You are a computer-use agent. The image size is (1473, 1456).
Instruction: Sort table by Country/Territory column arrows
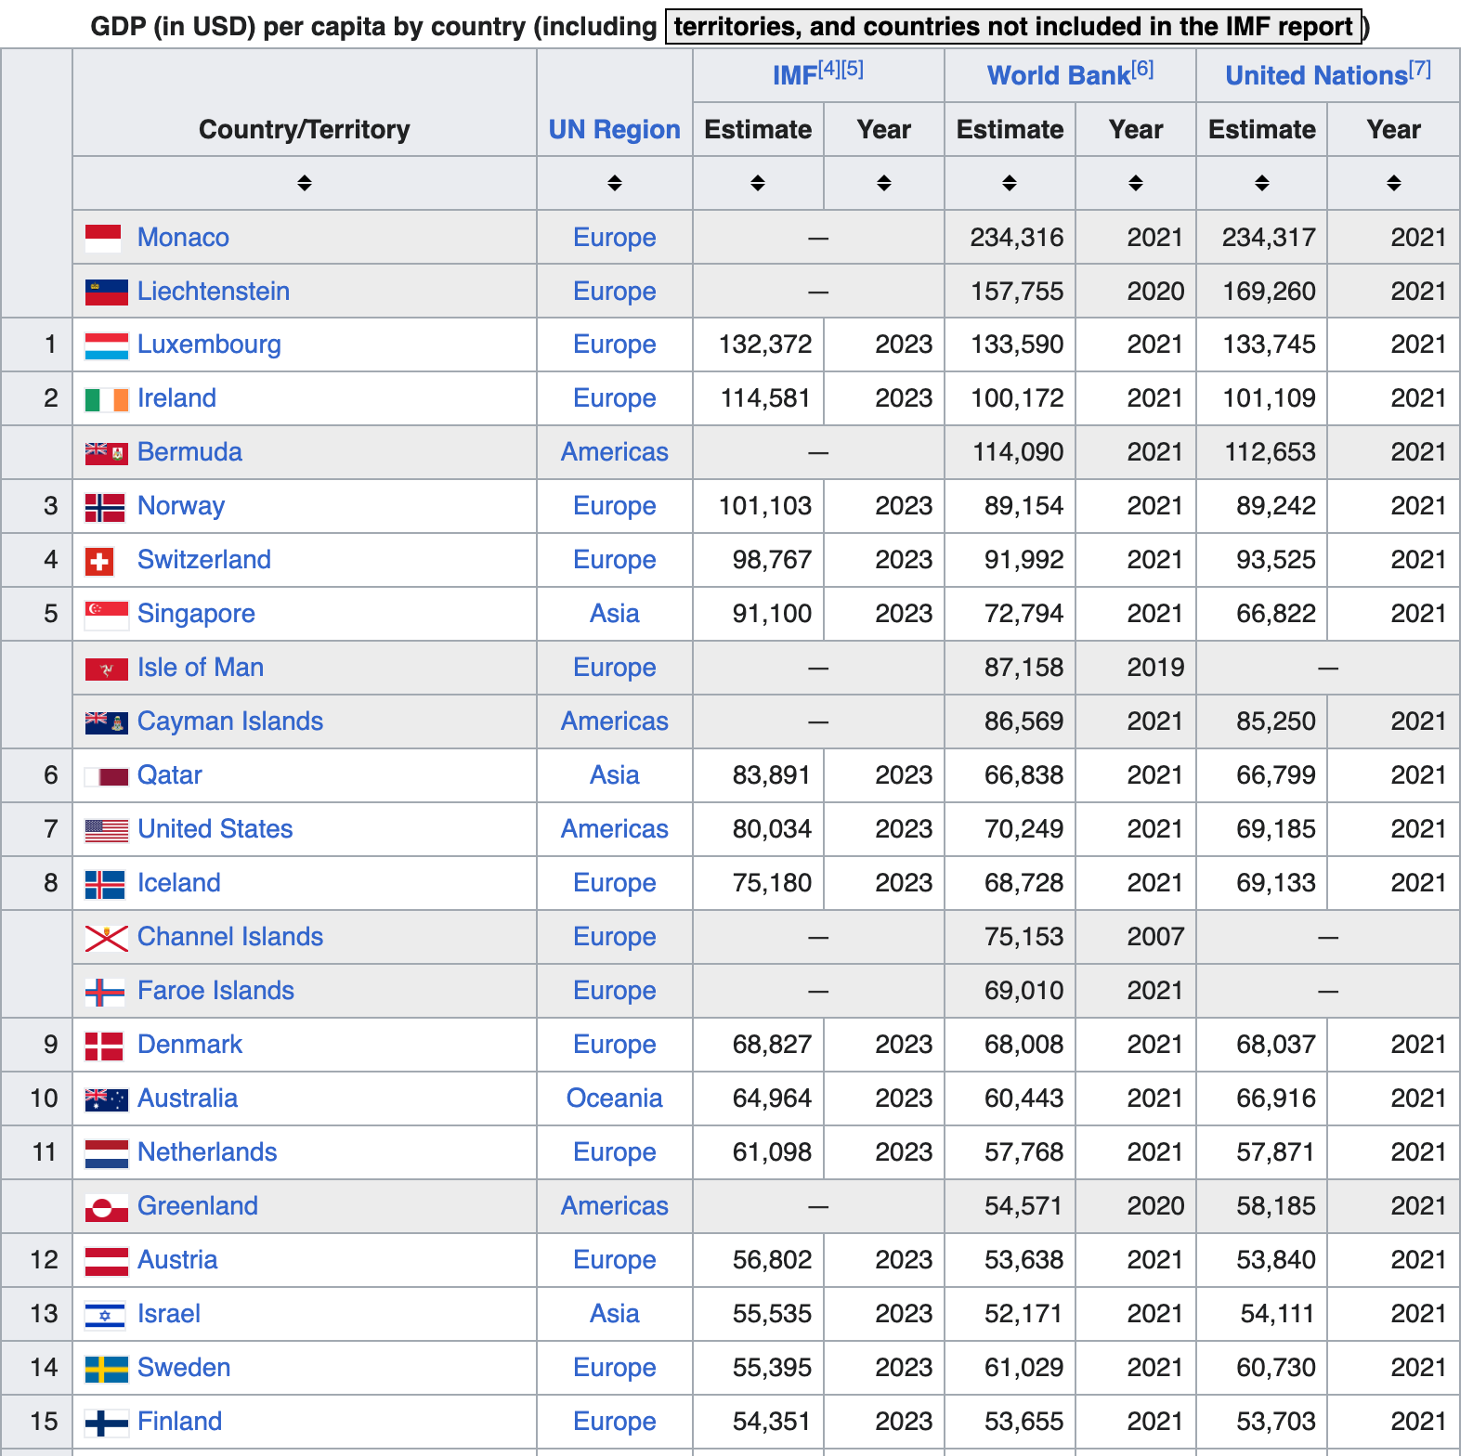(304, 183)
